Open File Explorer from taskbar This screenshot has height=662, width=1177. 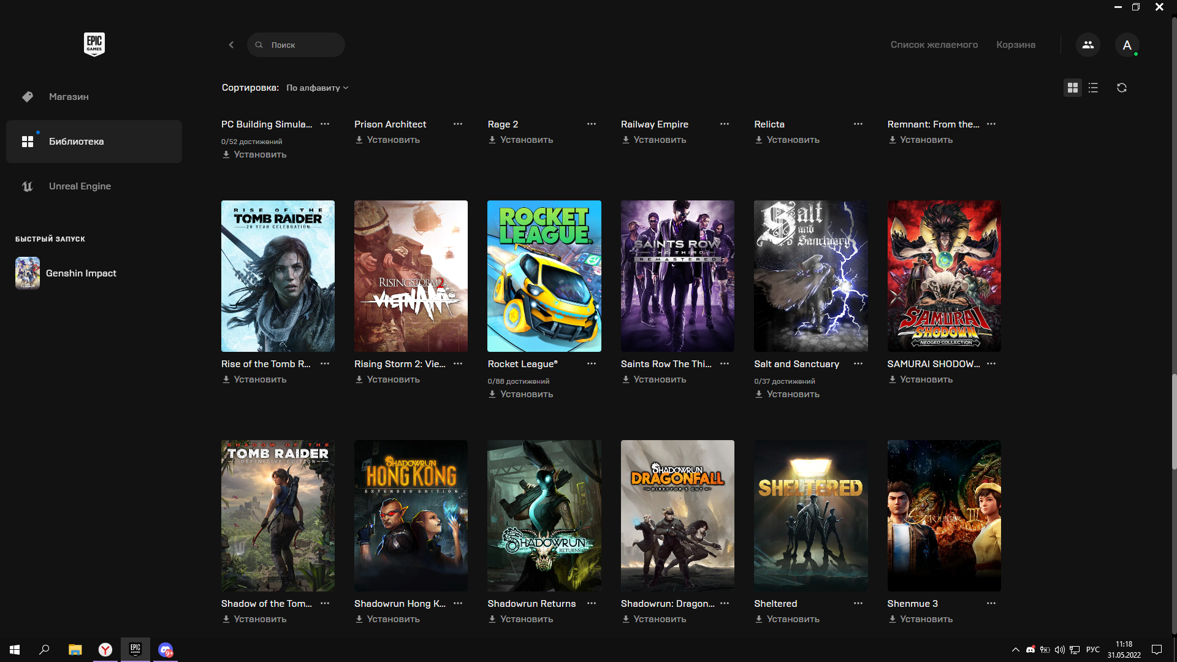75,650
